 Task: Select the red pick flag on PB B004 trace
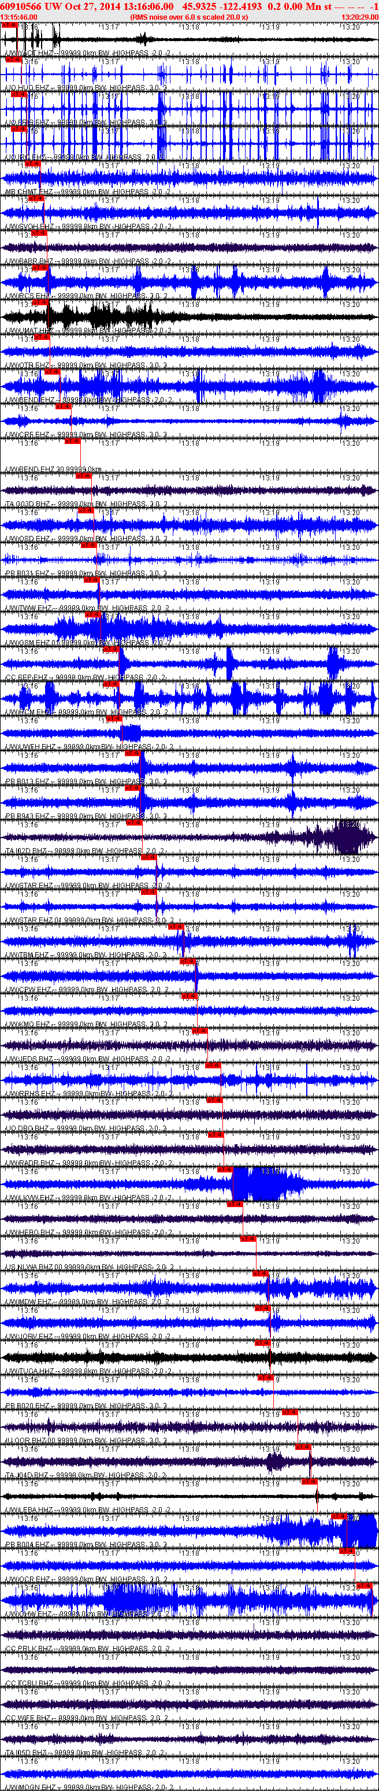(339, 1516)
